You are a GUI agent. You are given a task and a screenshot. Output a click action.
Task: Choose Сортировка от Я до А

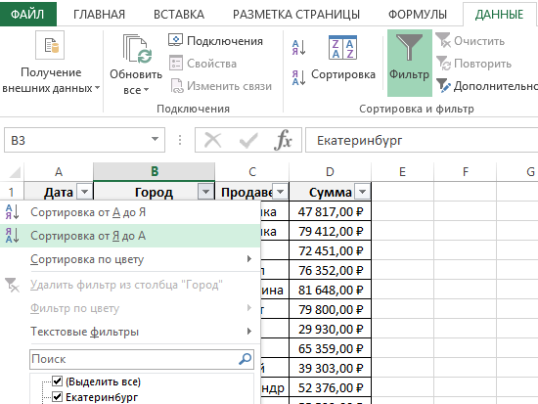click(130, 236)
